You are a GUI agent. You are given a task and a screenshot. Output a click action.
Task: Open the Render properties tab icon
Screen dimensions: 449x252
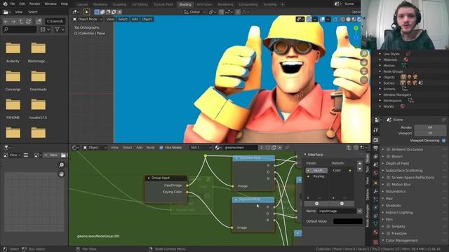pos(376,140)
